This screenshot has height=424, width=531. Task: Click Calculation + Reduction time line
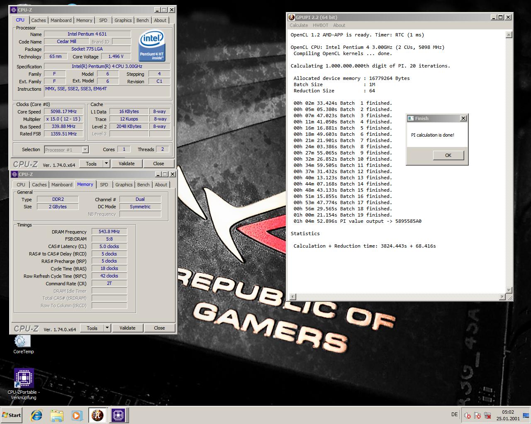pyautogui.click(x=365, y=246)
